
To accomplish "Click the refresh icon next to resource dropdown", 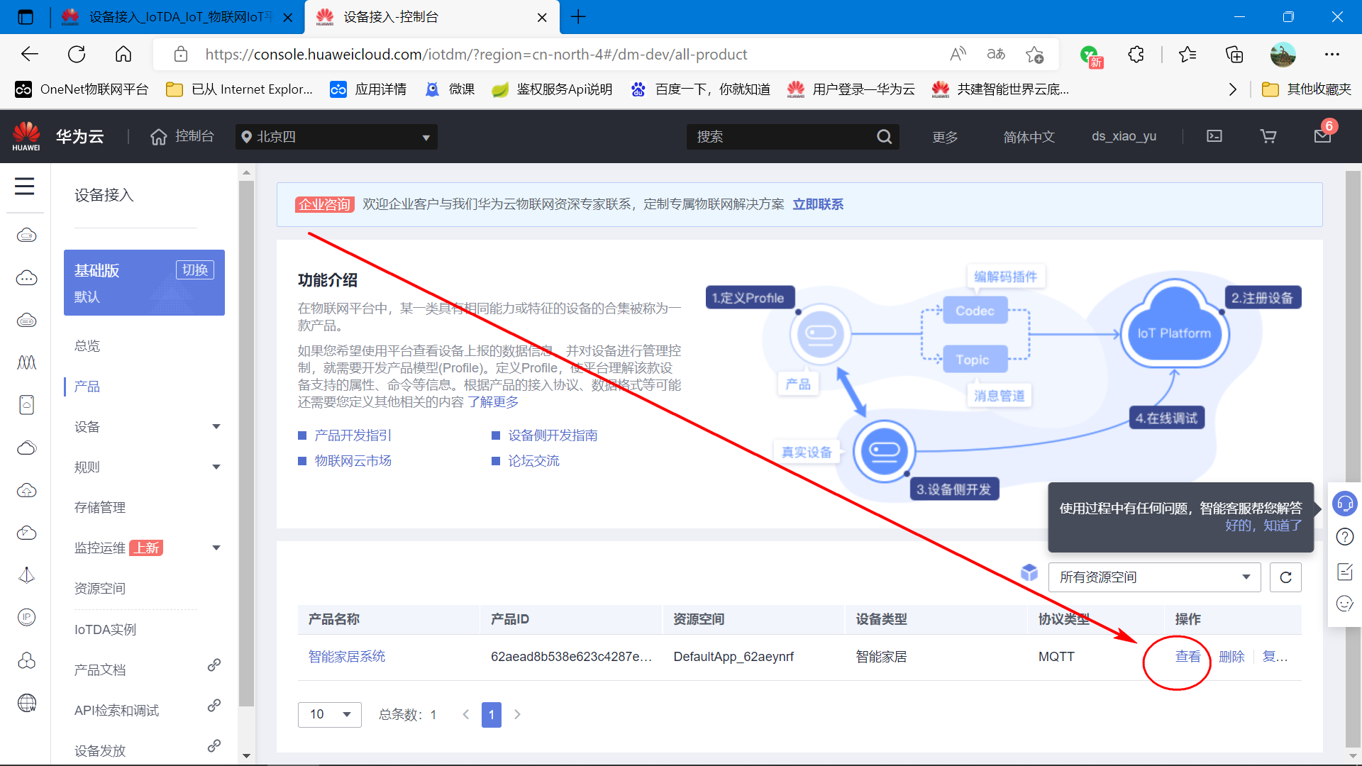I will (x=1286, y=577).
